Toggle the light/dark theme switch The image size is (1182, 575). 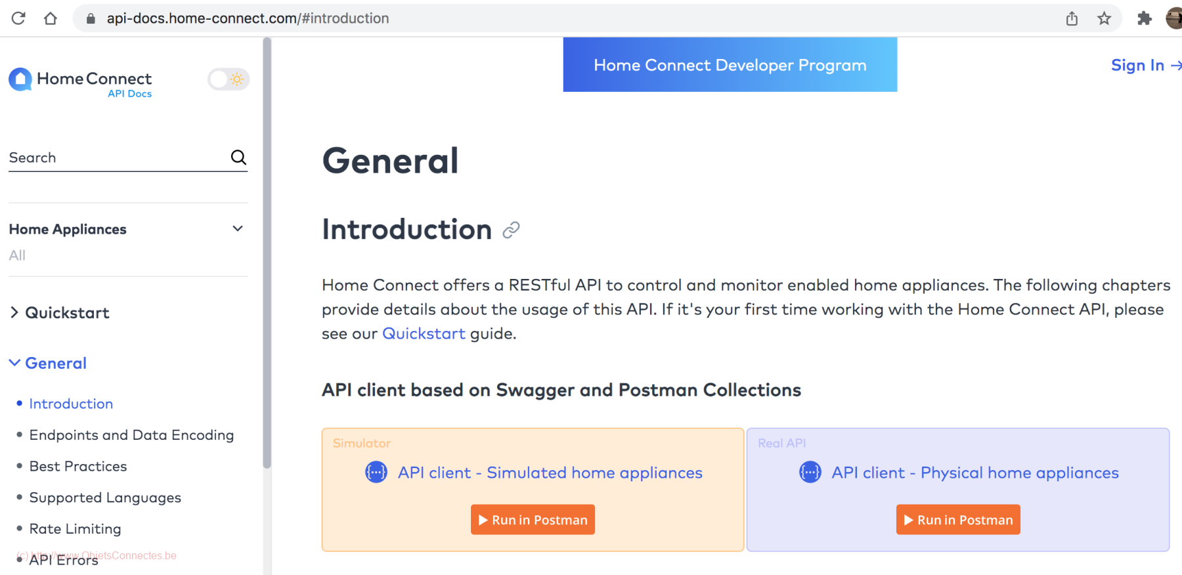tap(229, 79)
